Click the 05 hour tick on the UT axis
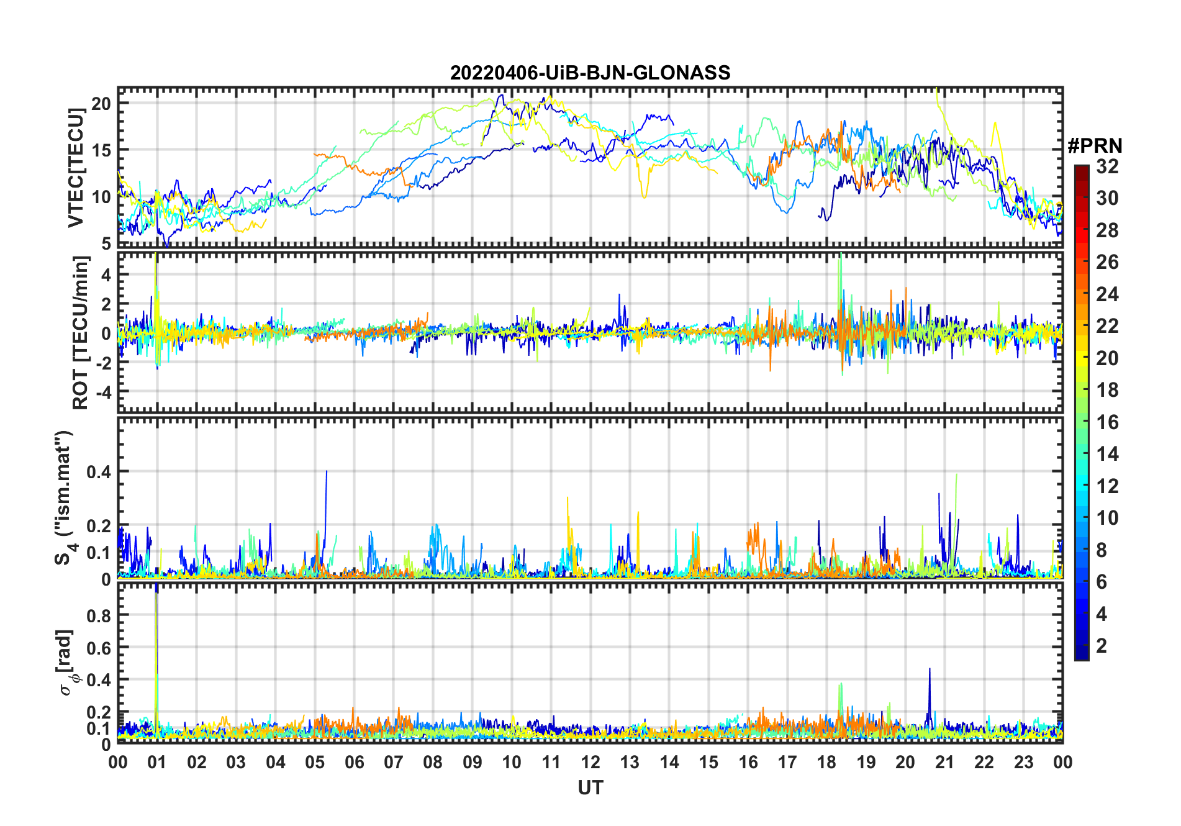The width and height of the screenshot is (1181, 826). [x=315, y=762]
